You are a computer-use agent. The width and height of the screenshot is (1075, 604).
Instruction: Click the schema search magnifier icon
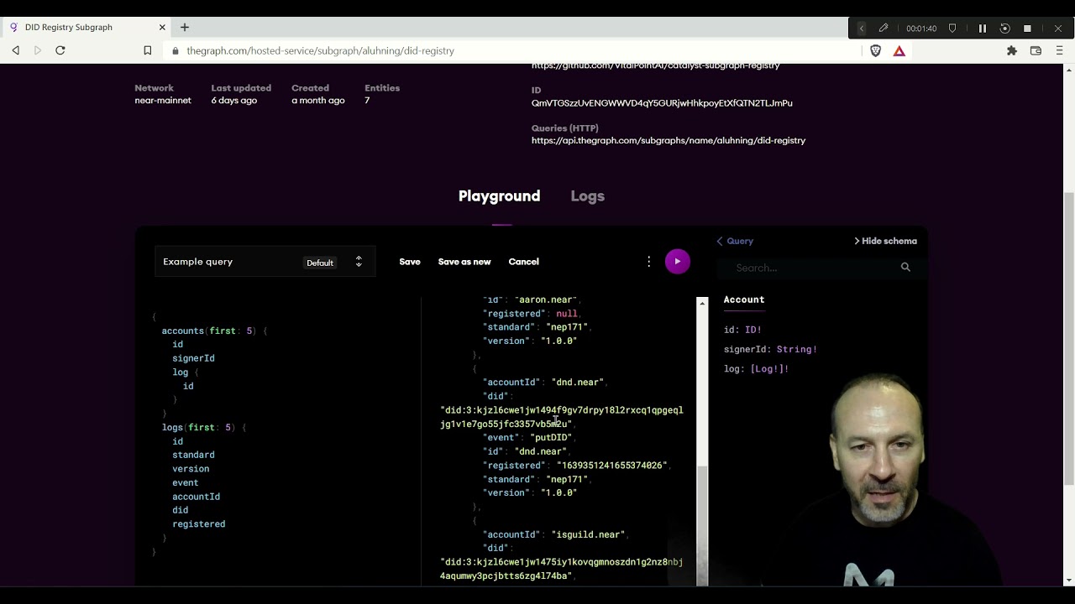(x=905, y=267)
